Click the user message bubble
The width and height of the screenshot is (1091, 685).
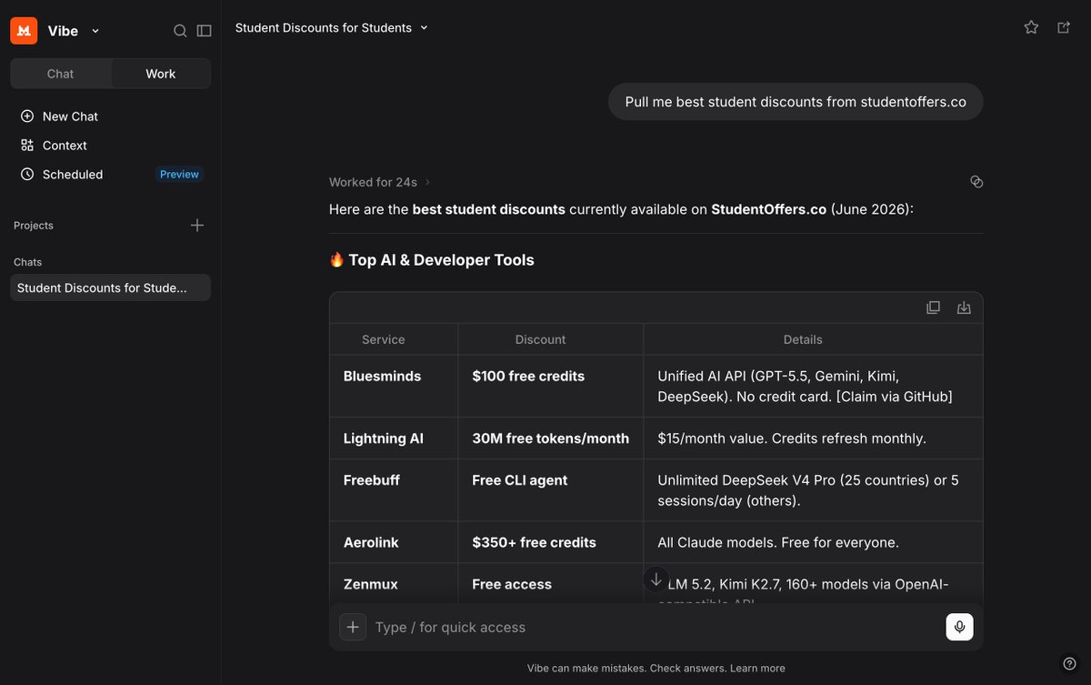coord(796,102)
